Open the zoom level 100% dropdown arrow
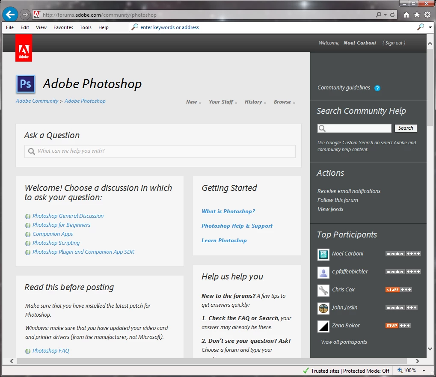 (424, 371)
